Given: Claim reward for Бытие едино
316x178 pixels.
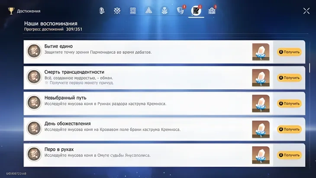Looking at the screenshot, I should (289, 52).
